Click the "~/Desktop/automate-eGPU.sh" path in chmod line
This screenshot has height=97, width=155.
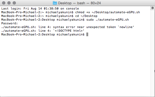(x=116, y=12)
